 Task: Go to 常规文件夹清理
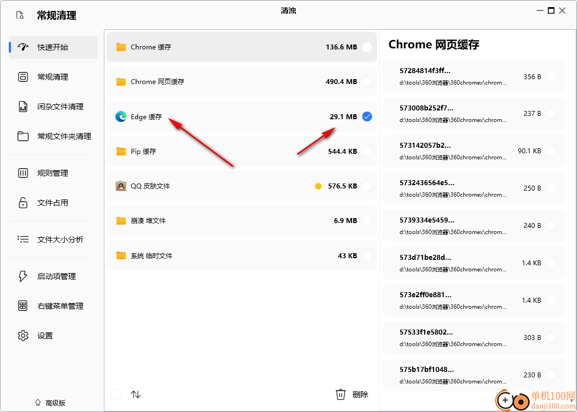pyautogui.click(x=53, y=136)
